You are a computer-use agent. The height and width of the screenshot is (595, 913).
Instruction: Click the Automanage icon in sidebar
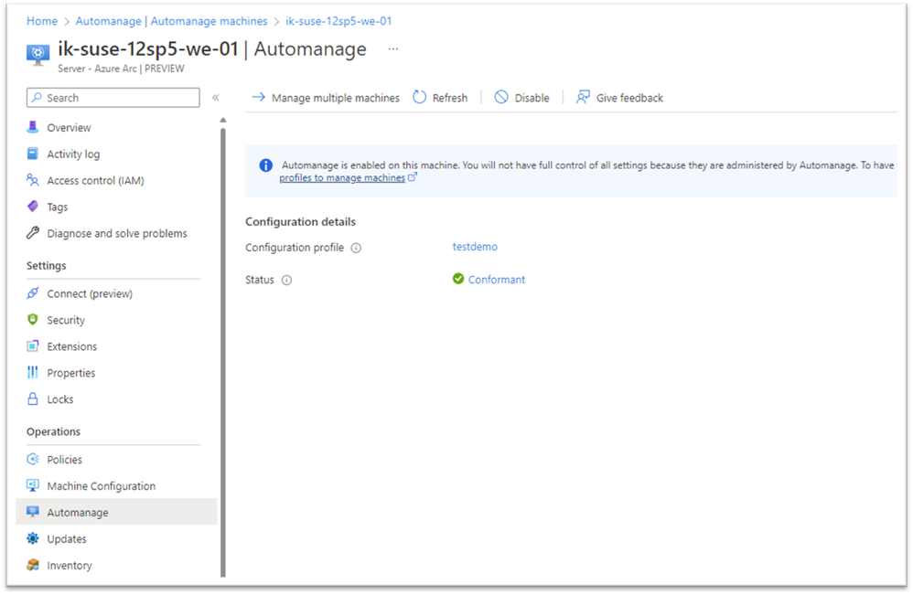pyautogui.click(x=33, y=512)
